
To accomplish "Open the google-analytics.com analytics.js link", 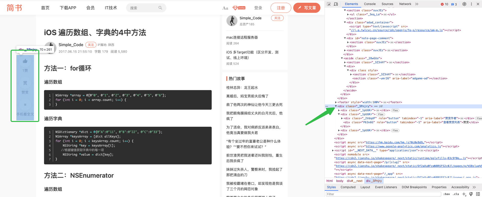I will pyautogui.click(x=403, y=146).
